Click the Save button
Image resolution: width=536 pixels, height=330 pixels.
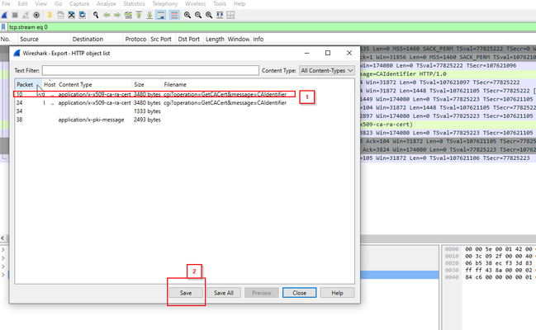point(186,293)
